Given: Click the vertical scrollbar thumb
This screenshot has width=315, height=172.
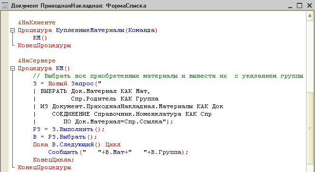Looking at the screenshot, I should pos(310,128).
